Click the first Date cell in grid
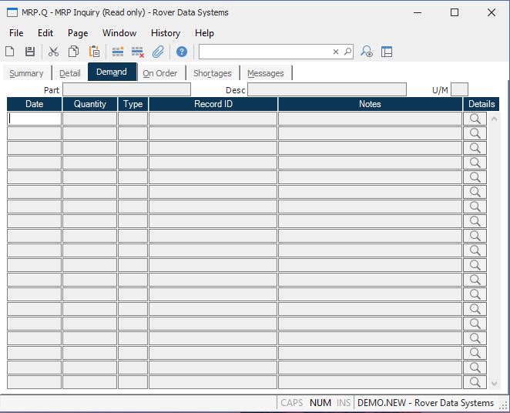The image size is (510, 413). pos(35,119)
